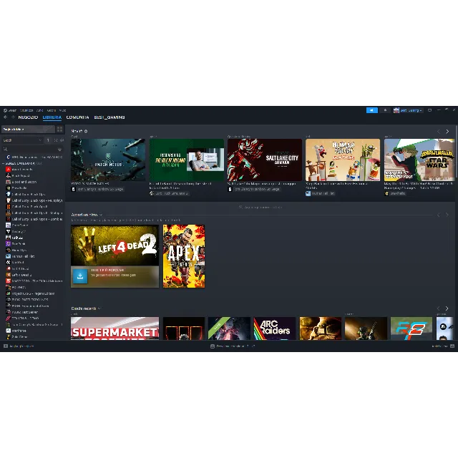
Task: Switch to Big Picture mode icon
Action: pos(429,110)
